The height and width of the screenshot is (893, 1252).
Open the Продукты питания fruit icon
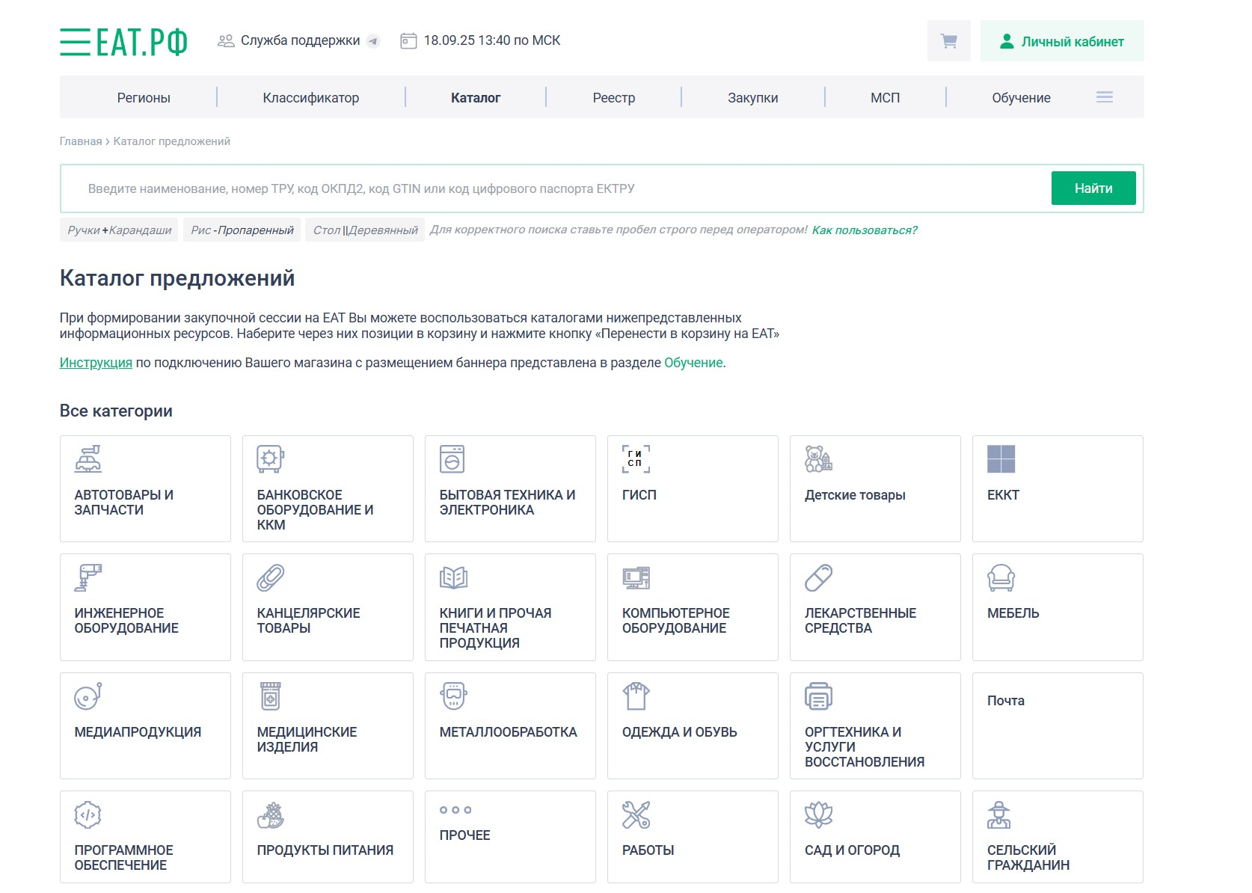pos(270,814)
